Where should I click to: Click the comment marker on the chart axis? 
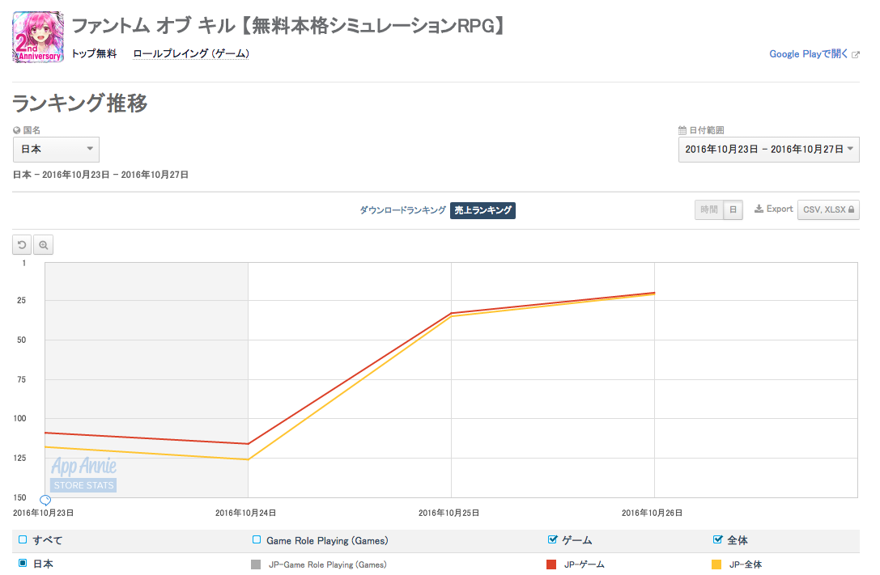click(x=45, y=501)
